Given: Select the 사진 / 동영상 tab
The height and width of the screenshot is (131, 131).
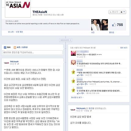Looking at the screenshot, I should point(21,47).
